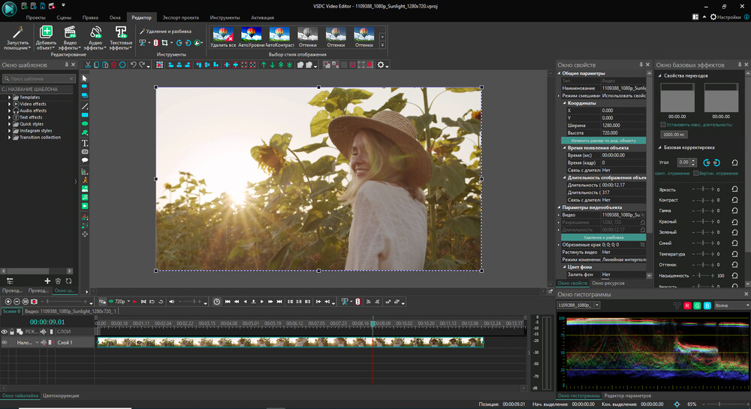Open the Инструменты menu tab
This screenshot has width=751, height=409.
[x=225, y=17]
